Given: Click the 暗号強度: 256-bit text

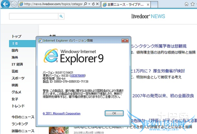Looking at the screenshot, I should click(54, 79).
